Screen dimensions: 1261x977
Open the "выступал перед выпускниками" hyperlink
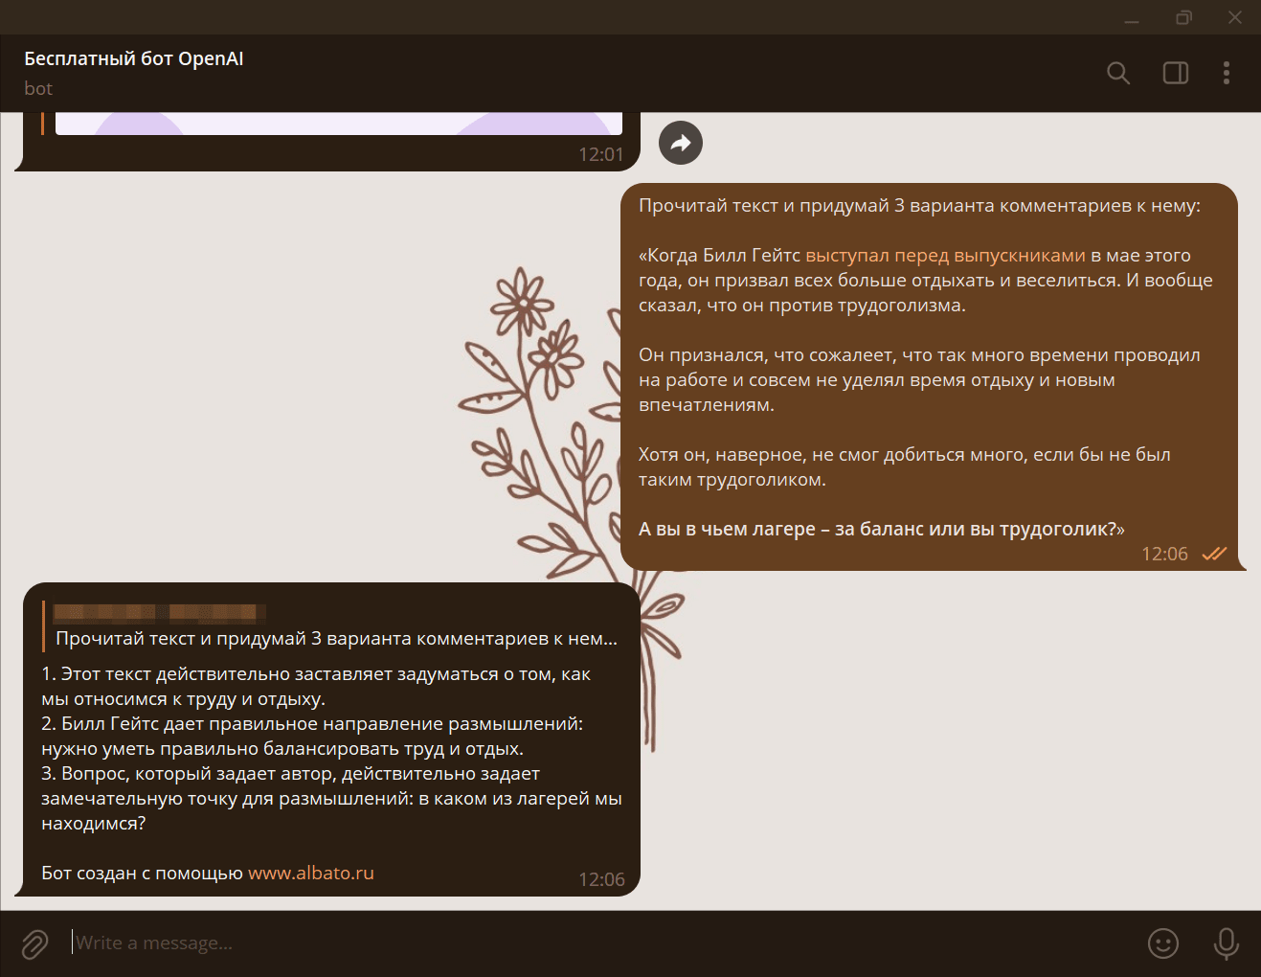946,256
